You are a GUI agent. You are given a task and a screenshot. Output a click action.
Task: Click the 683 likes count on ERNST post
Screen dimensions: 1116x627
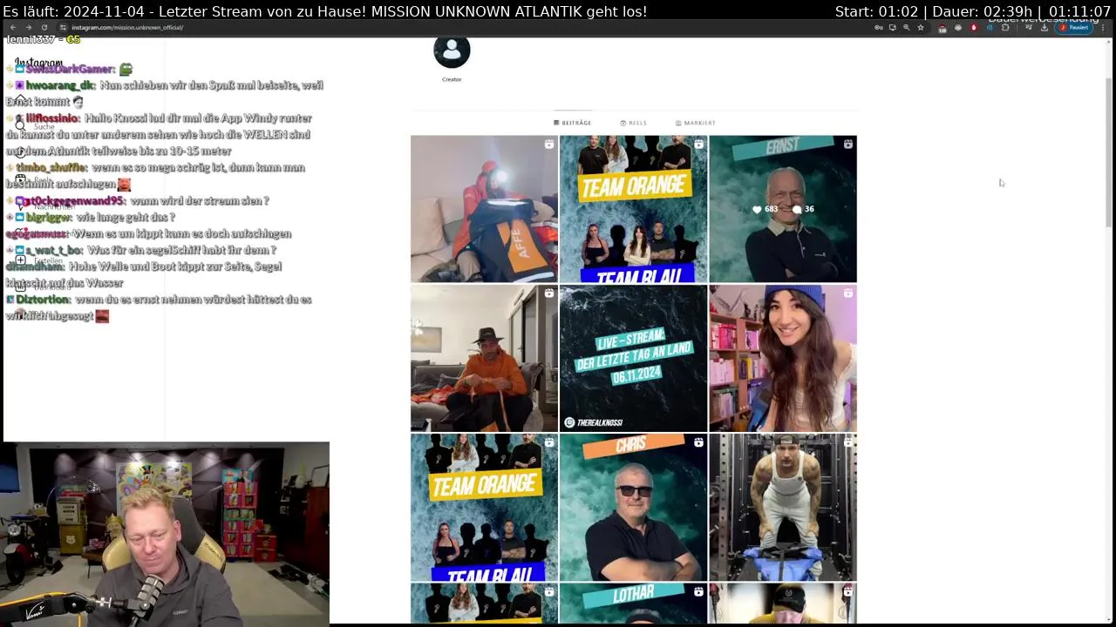766,209
